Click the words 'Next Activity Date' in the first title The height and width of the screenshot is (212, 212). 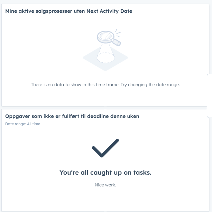coord(109,11)
